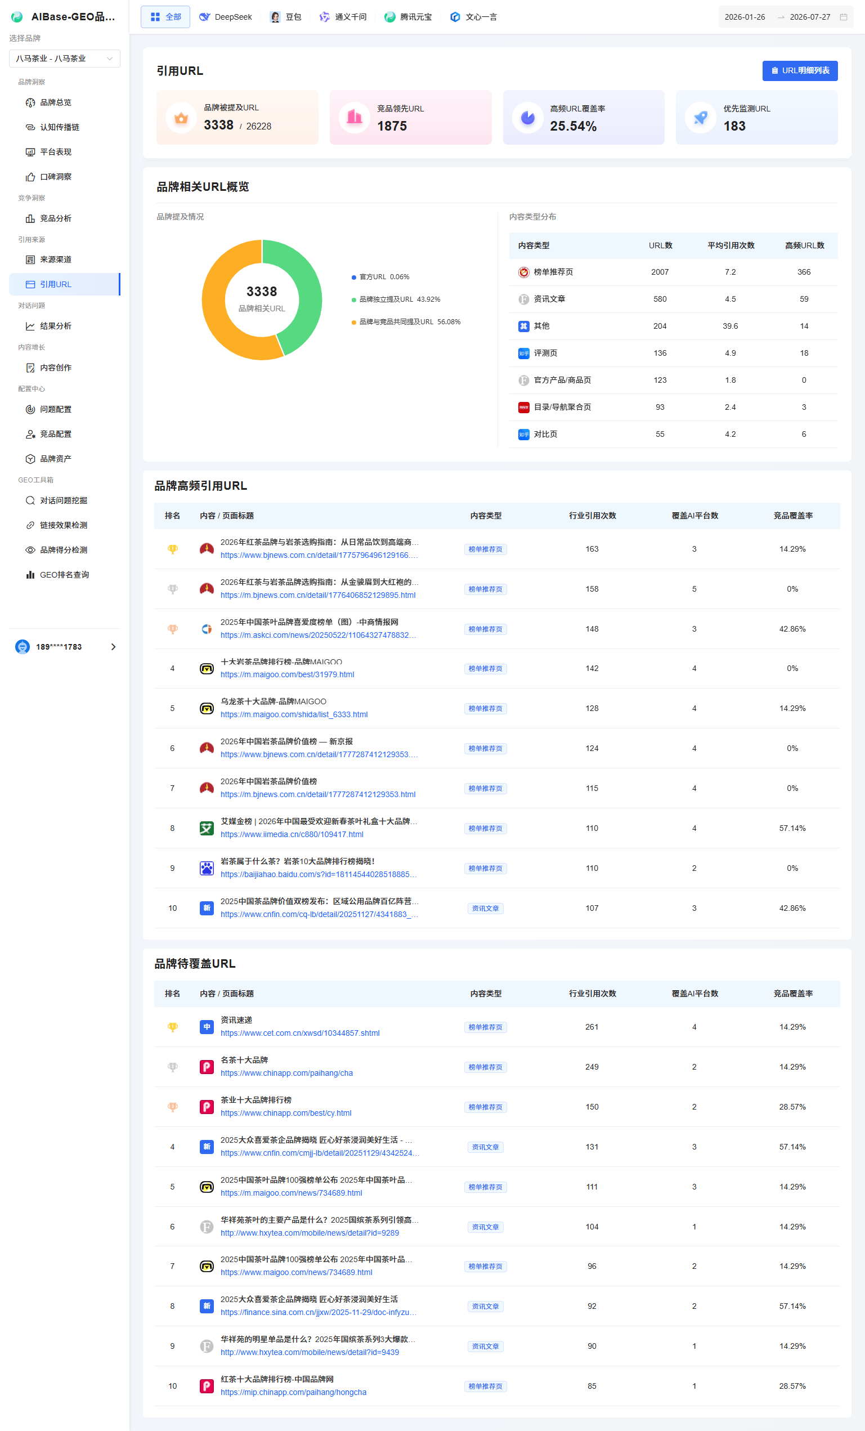Toggle 品牌独立提及URL legend green dot
Image resolution: width=865 pixels, height=1431 pixels.
coord(353,299)
